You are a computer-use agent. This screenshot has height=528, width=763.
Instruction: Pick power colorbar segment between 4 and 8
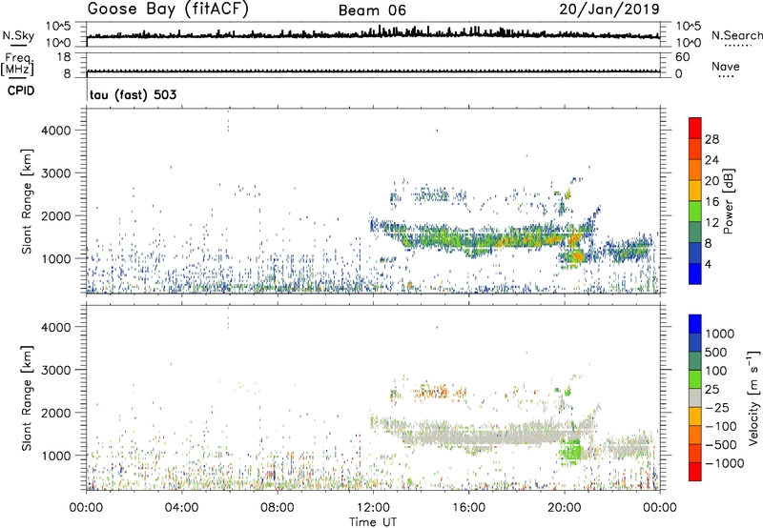coord(695,254)
